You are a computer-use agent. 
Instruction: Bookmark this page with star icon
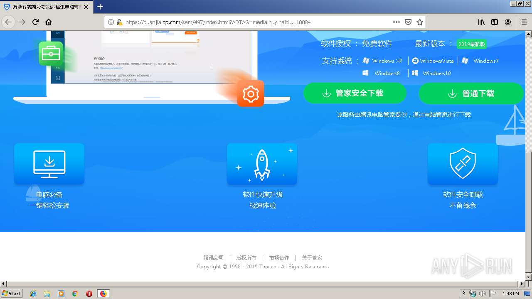[x=420, y=22]
